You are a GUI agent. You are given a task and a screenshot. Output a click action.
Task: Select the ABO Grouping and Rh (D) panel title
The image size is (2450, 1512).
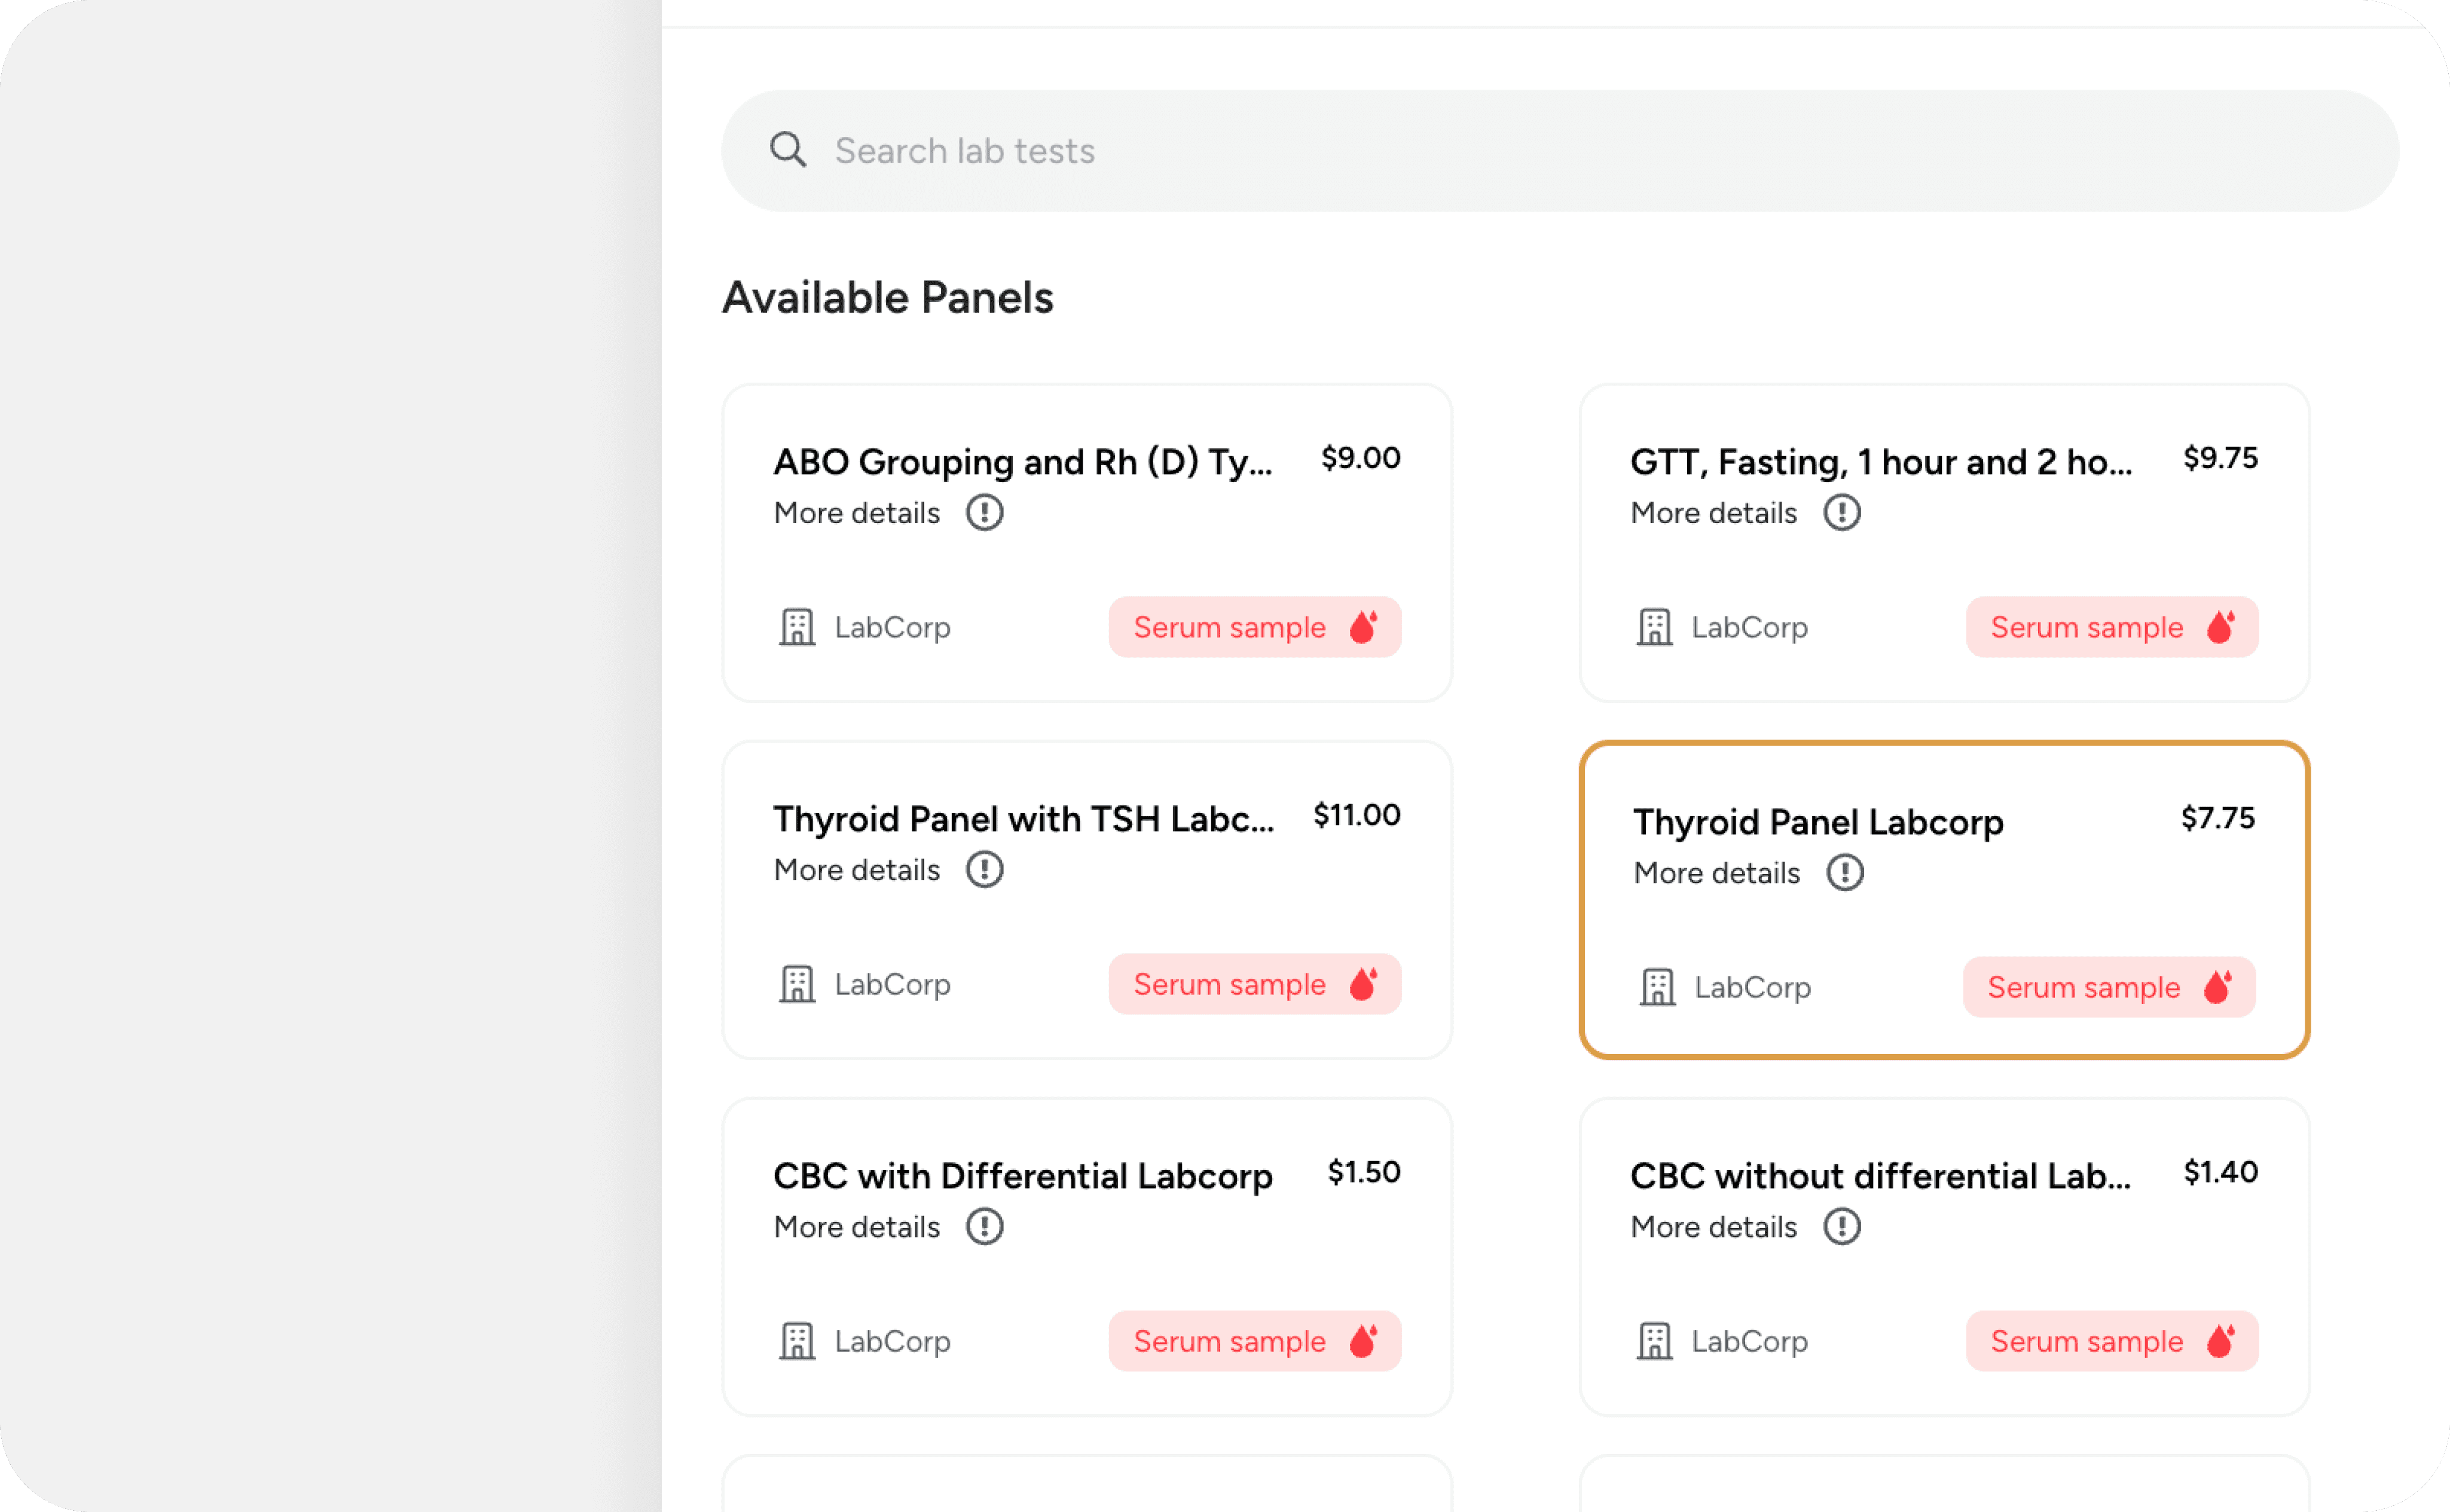(x=1022, y=462)
